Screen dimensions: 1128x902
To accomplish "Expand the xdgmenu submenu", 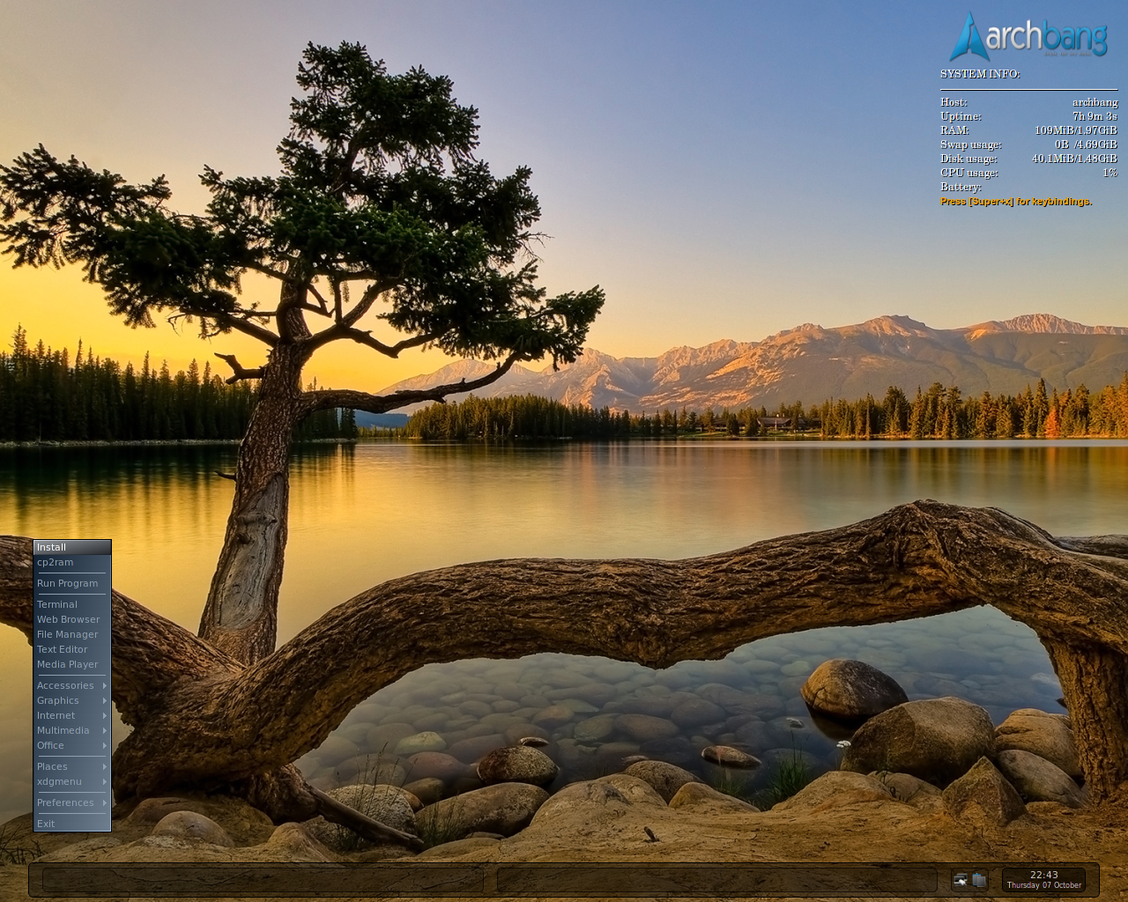I will (x=72, y=781).
